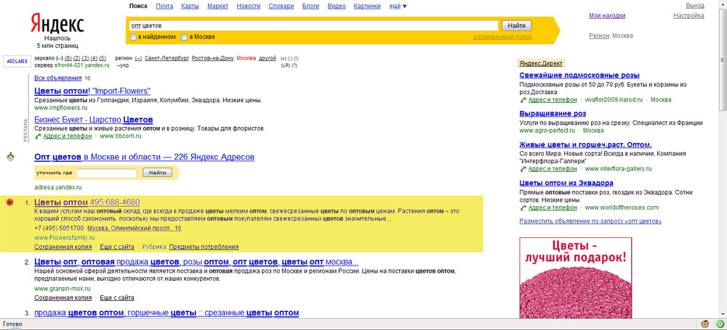The image size is (727, 330).
Task: Click the Яндекс.Адреса icon beside Опт цветов
Action: [x=10, y=158]
